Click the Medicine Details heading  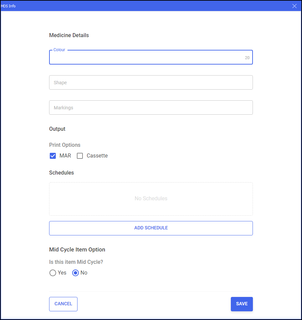point(69,35)
